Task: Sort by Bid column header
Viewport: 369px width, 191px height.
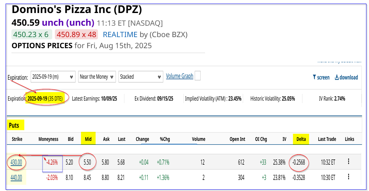Action: click(x=71, y=139)
